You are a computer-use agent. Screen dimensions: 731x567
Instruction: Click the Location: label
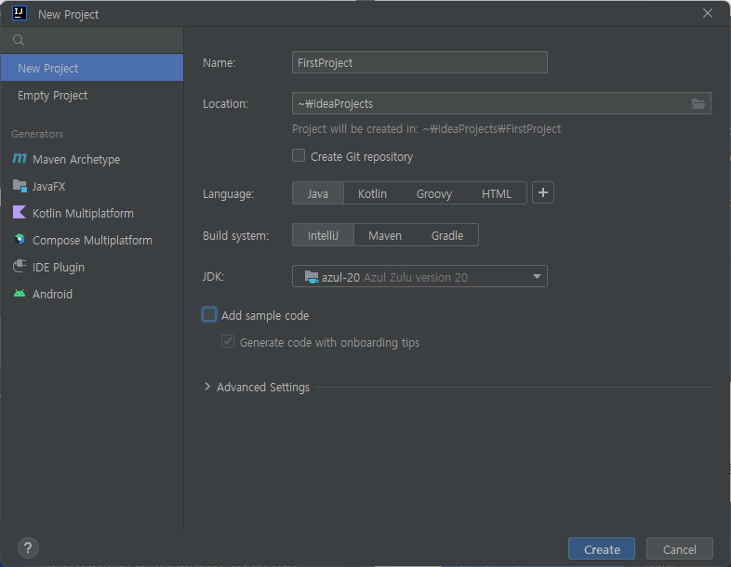225,103
